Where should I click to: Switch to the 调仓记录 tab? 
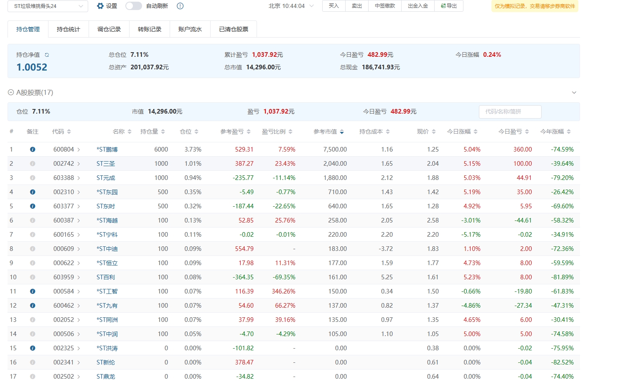(109, 29)
